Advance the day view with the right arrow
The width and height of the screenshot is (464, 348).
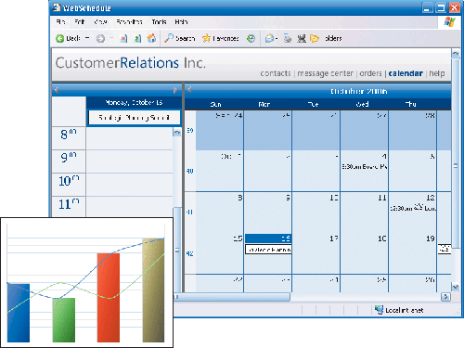tap(175, 90)
